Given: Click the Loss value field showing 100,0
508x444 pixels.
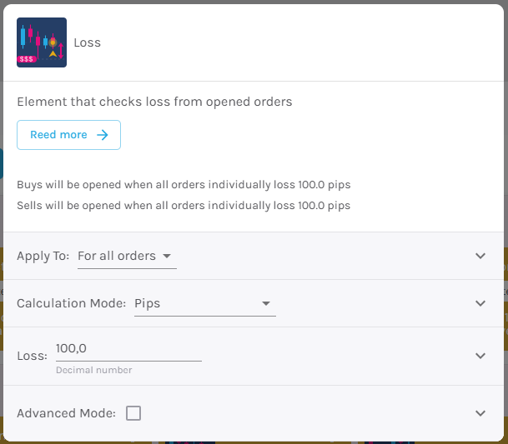Looking at the screenshot, I should coord(128,351).
